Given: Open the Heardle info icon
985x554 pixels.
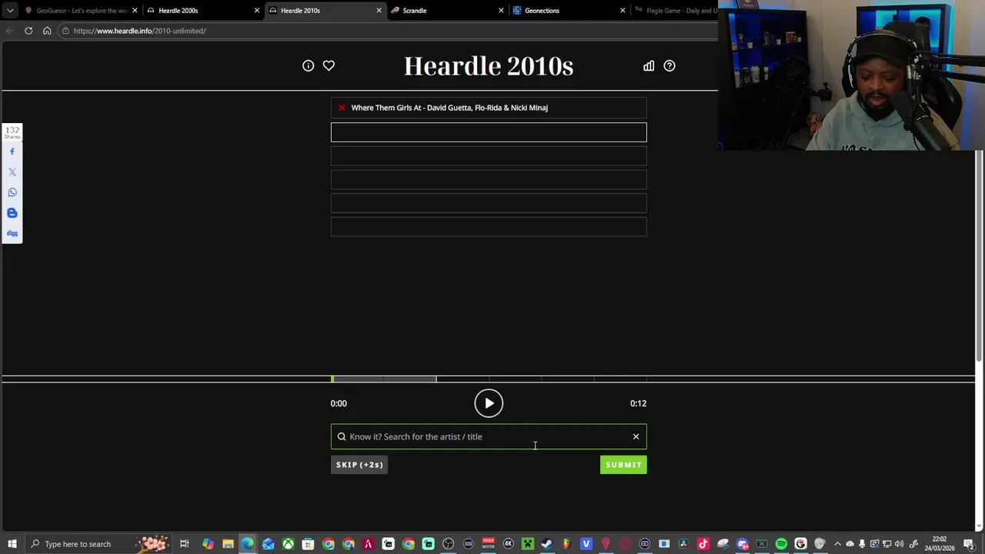Looking at the screenshot, I should pyautogui.click(x=308, y=66).
